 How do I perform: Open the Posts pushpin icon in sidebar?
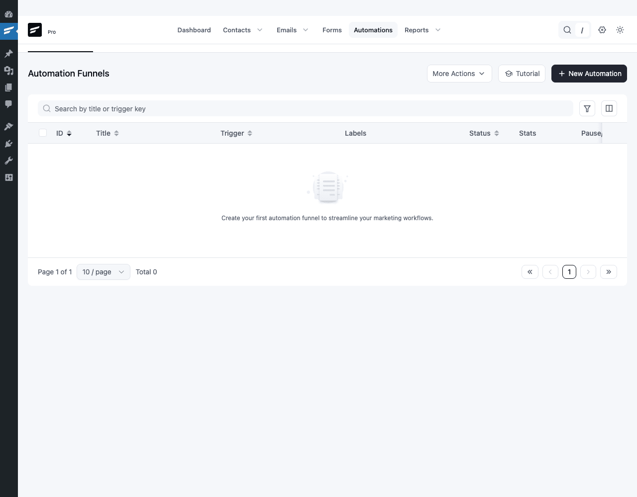[x=8, y=53]
